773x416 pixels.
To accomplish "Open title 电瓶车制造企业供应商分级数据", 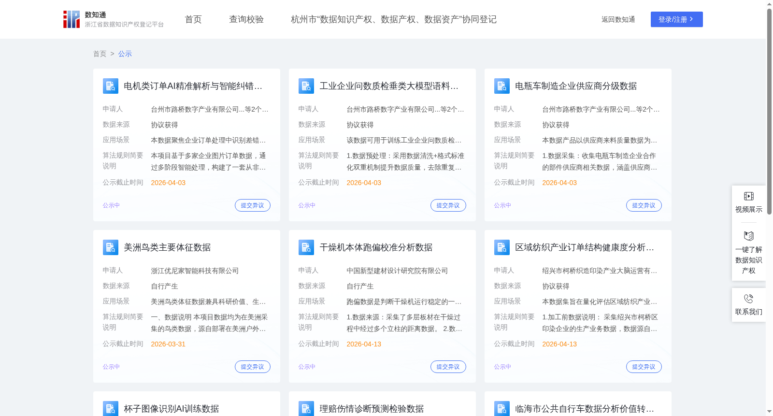I will (x=576, y=86).
